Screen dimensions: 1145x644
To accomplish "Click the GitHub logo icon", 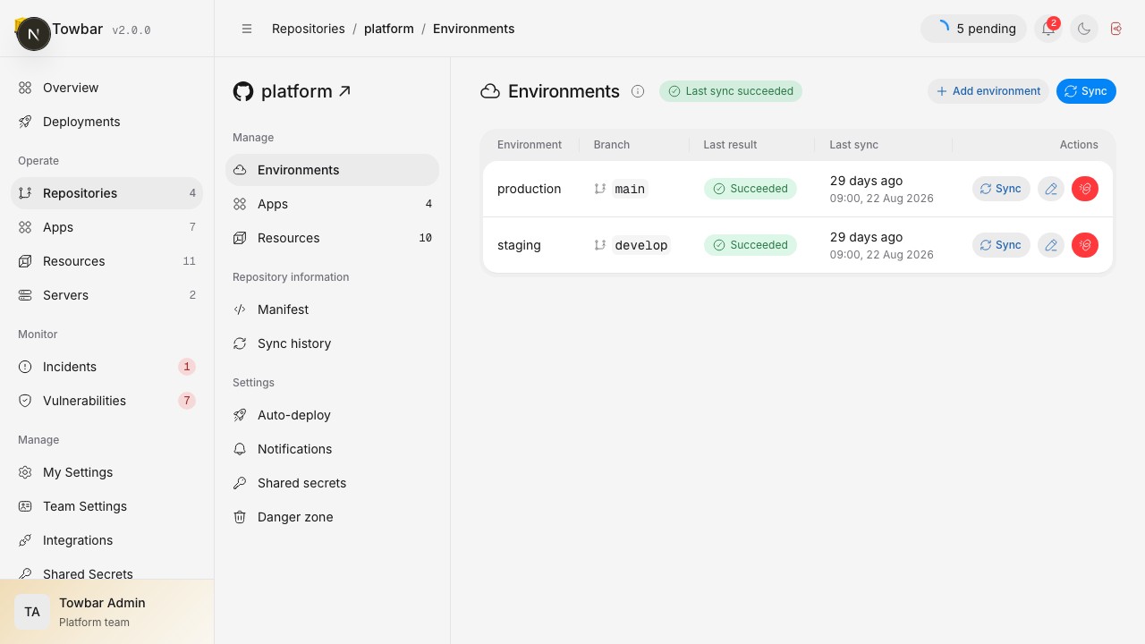I will click(242, 91).
